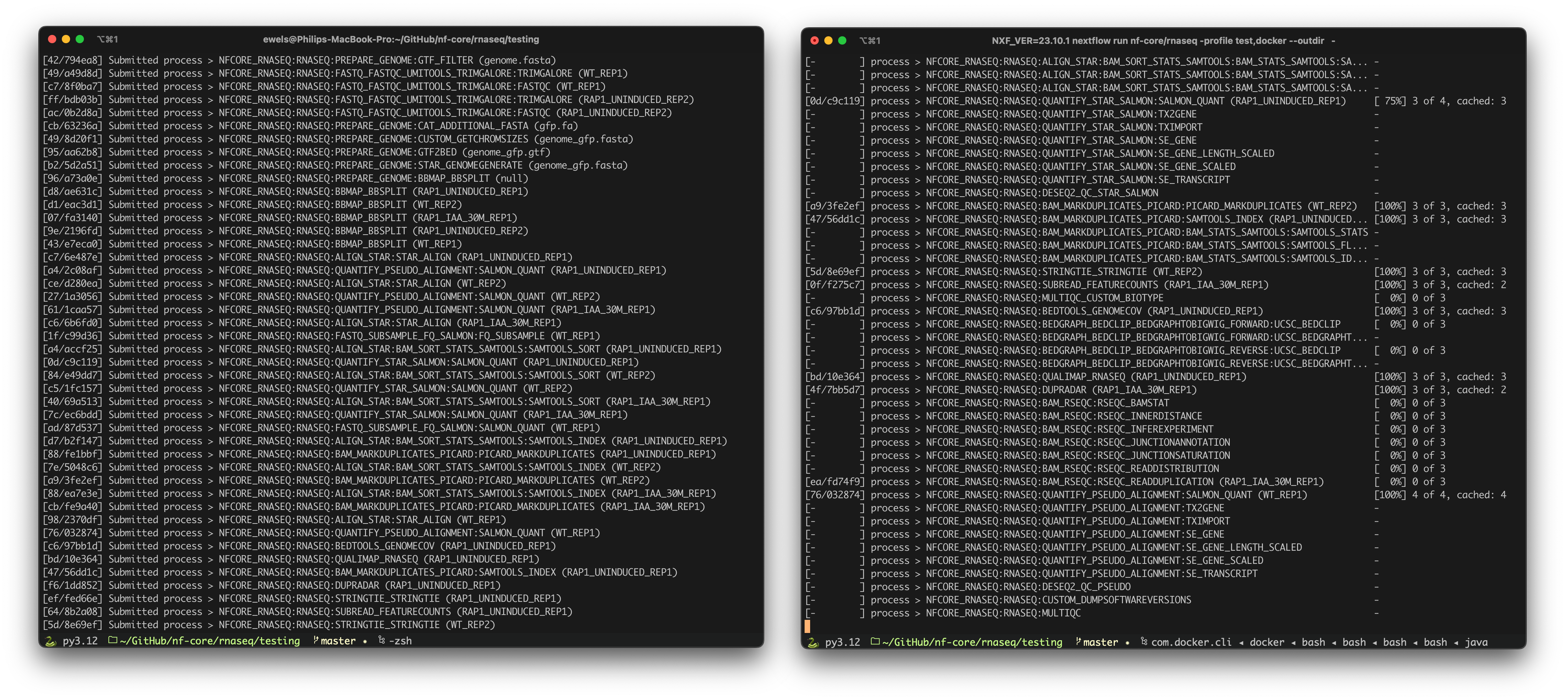Click the process fork icon before -zsh
The width and height of the screenshot is (1565, 700).
tap(381, 641)
